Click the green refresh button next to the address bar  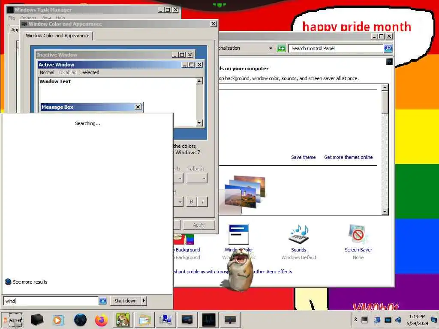coord(281,48)
